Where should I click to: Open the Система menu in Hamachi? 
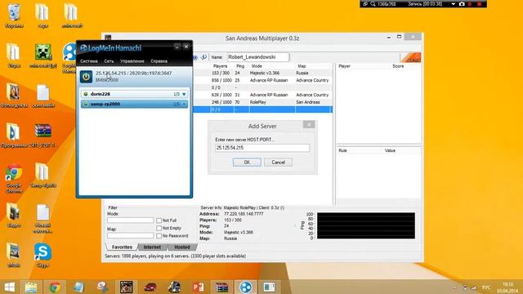[x=89, y=61]
